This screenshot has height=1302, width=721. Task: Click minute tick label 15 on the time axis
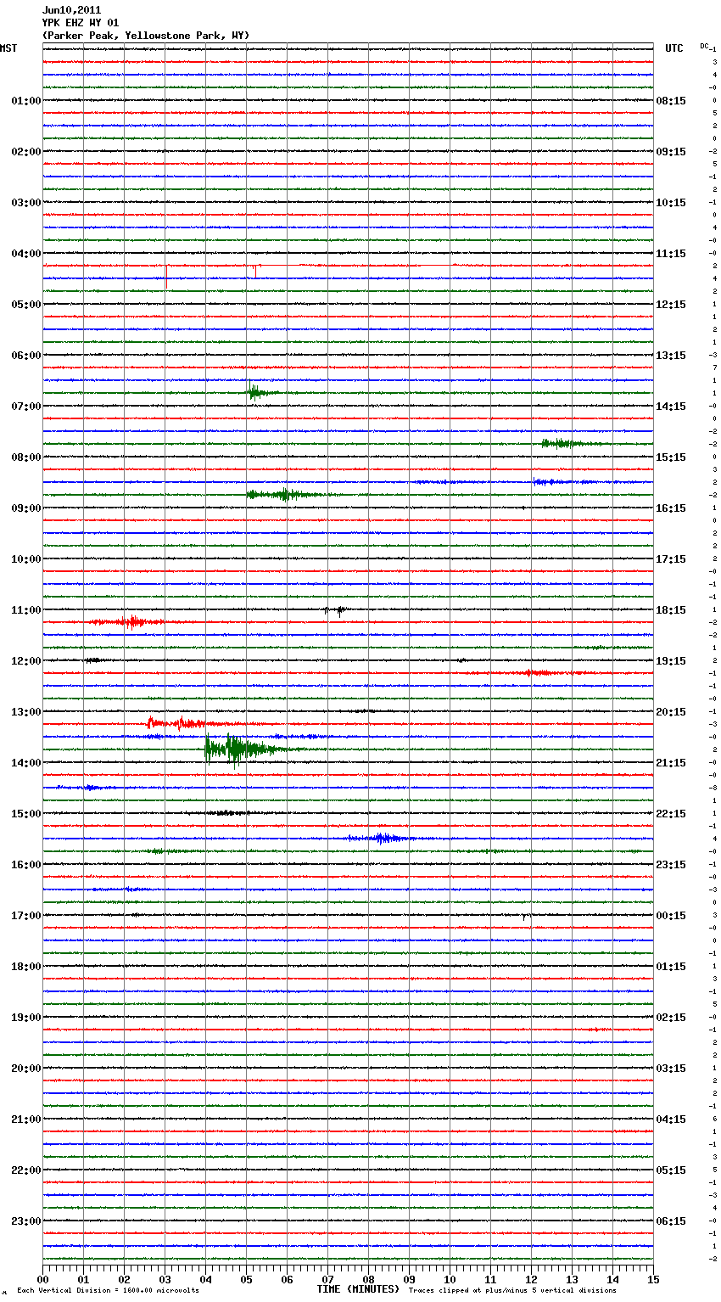(x=653, y=1279)
